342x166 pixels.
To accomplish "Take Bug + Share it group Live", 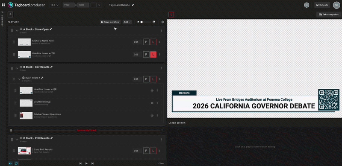I will (153, 79).
